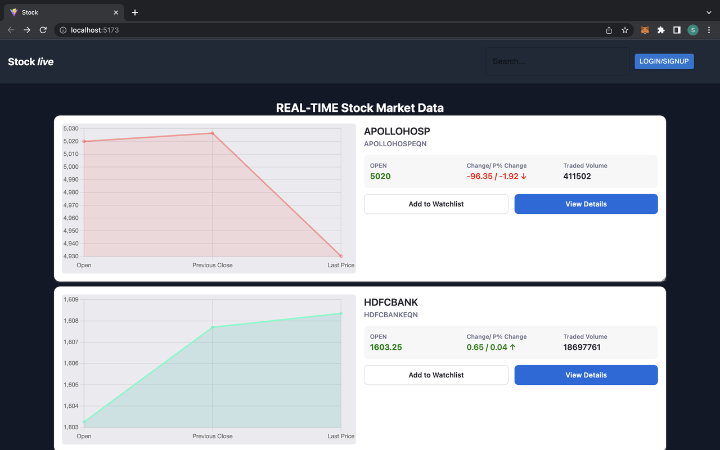Click the Previous Close point on HDFCBANK chart
The image size is (720, 450).
213,327
